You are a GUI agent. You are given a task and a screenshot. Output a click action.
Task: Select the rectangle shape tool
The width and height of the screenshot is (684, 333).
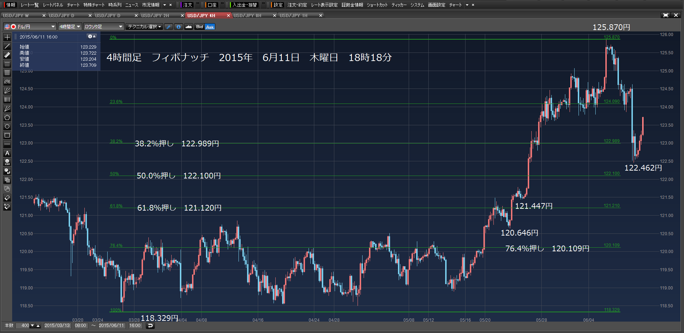7,135
